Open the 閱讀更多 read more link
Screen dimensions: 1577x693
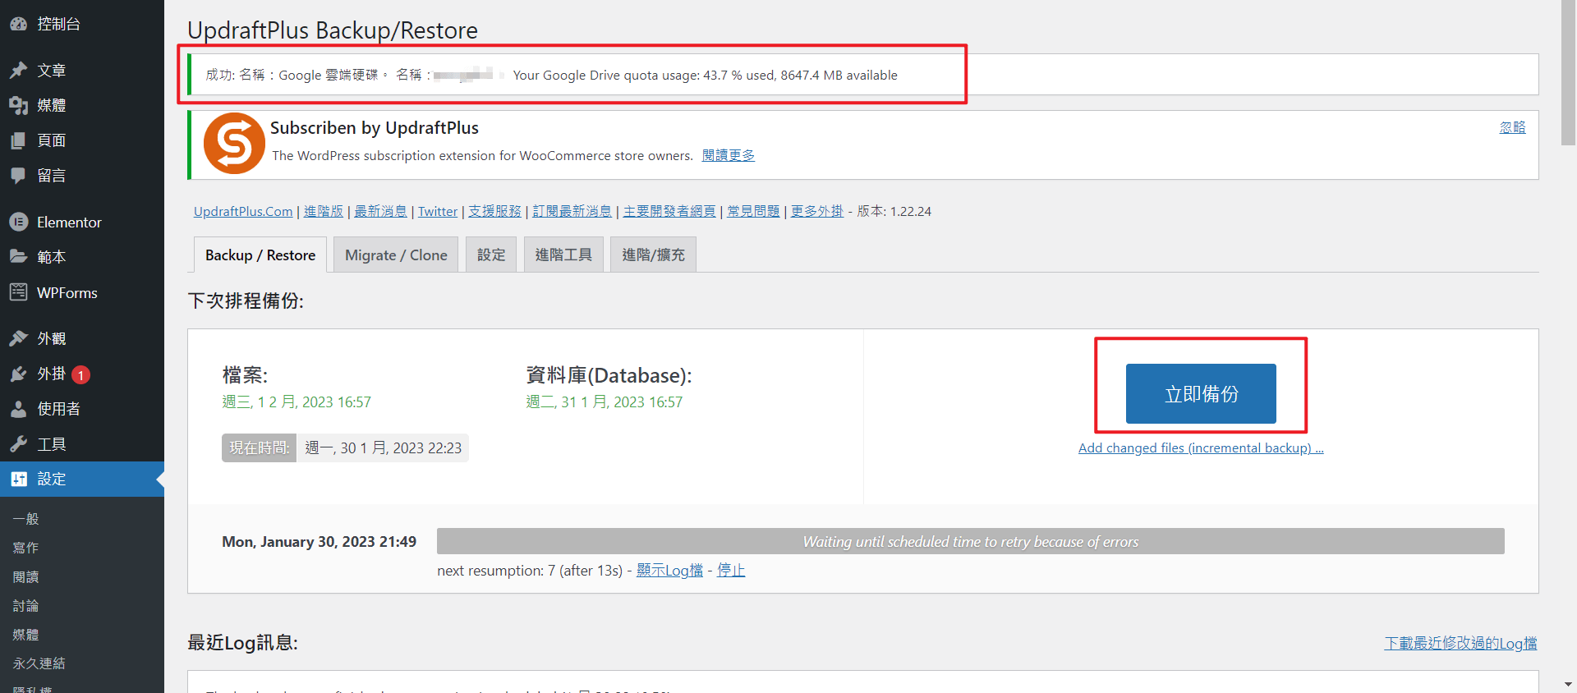point(729,155)
